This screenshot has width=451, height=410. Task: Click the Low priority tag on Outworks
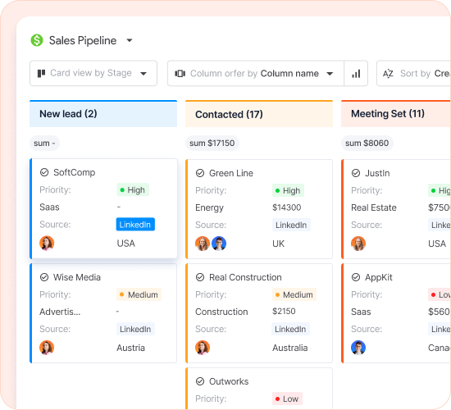point(287,399)
